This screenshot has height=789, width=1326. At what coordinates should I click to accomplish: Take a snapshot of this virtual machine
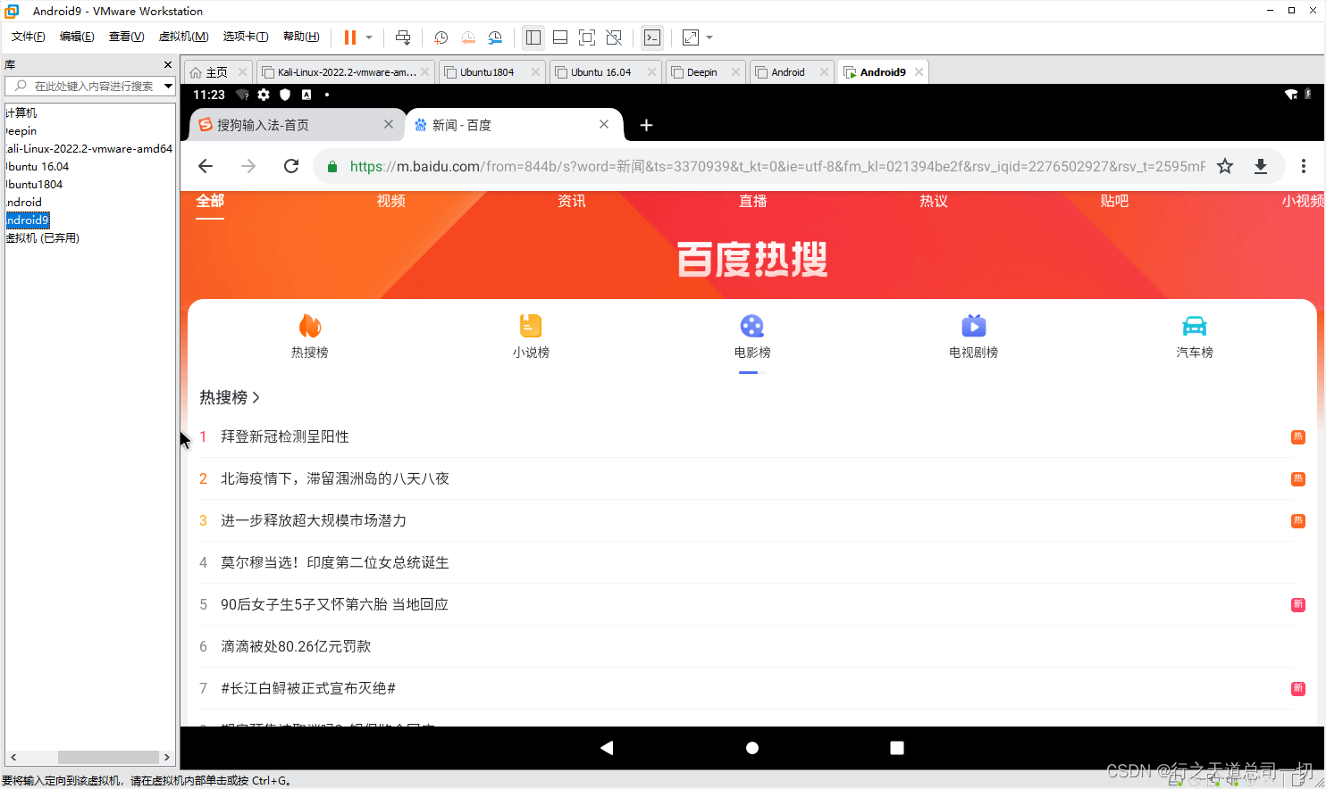[441, 37]
